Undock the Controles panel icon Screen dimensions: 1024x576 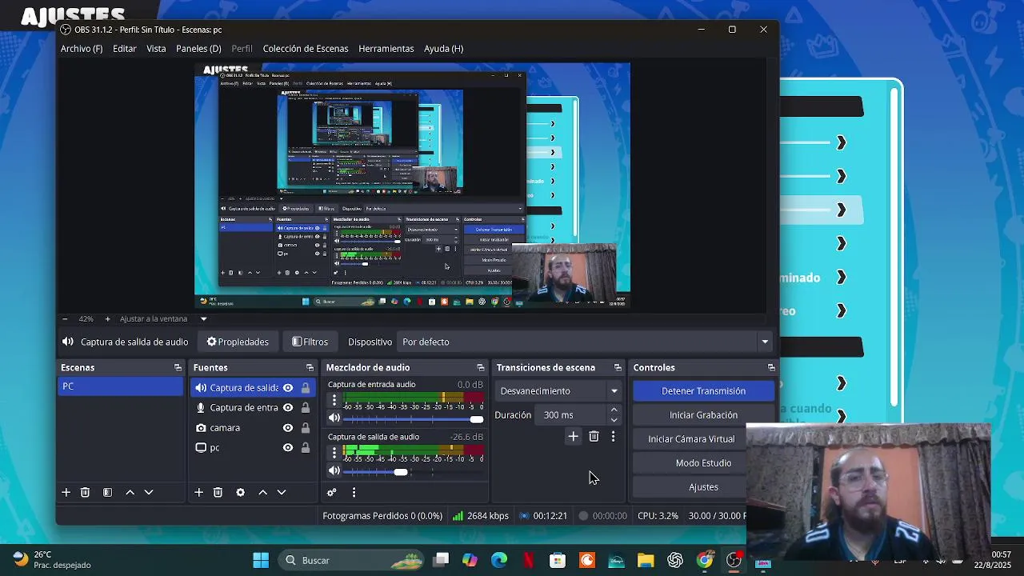tap(771, 368)
